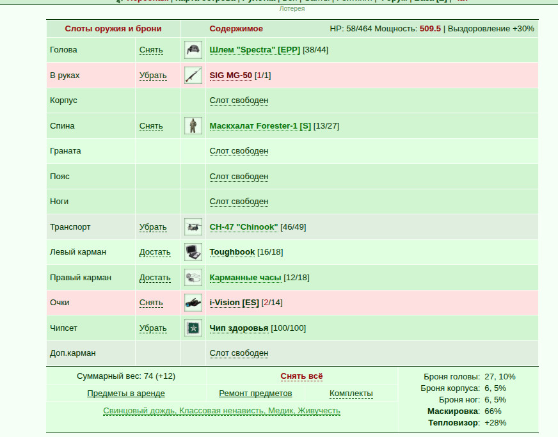Open the Чип здоровья item link
Image resolution: width=558 pixels, height=437 pixels.
pos(239,328)
